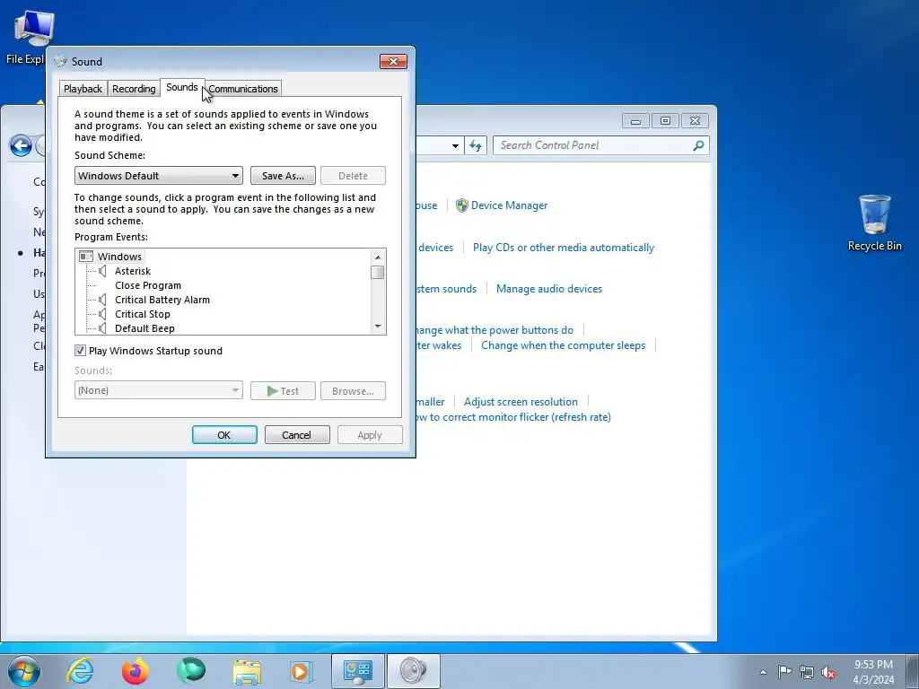Click the Control Panel refresh button
Screen dimensions: 919x689
[x=476, y=146]
